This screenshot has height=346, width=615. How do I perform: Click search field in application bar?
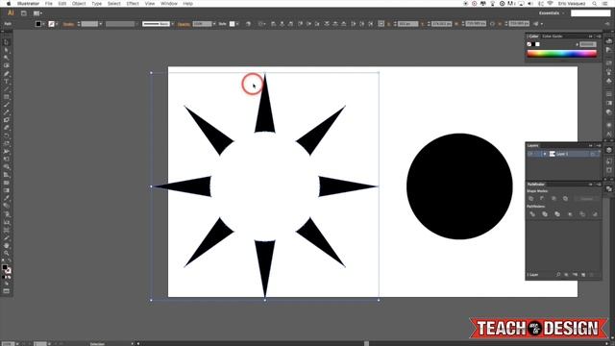pos(591,13)
